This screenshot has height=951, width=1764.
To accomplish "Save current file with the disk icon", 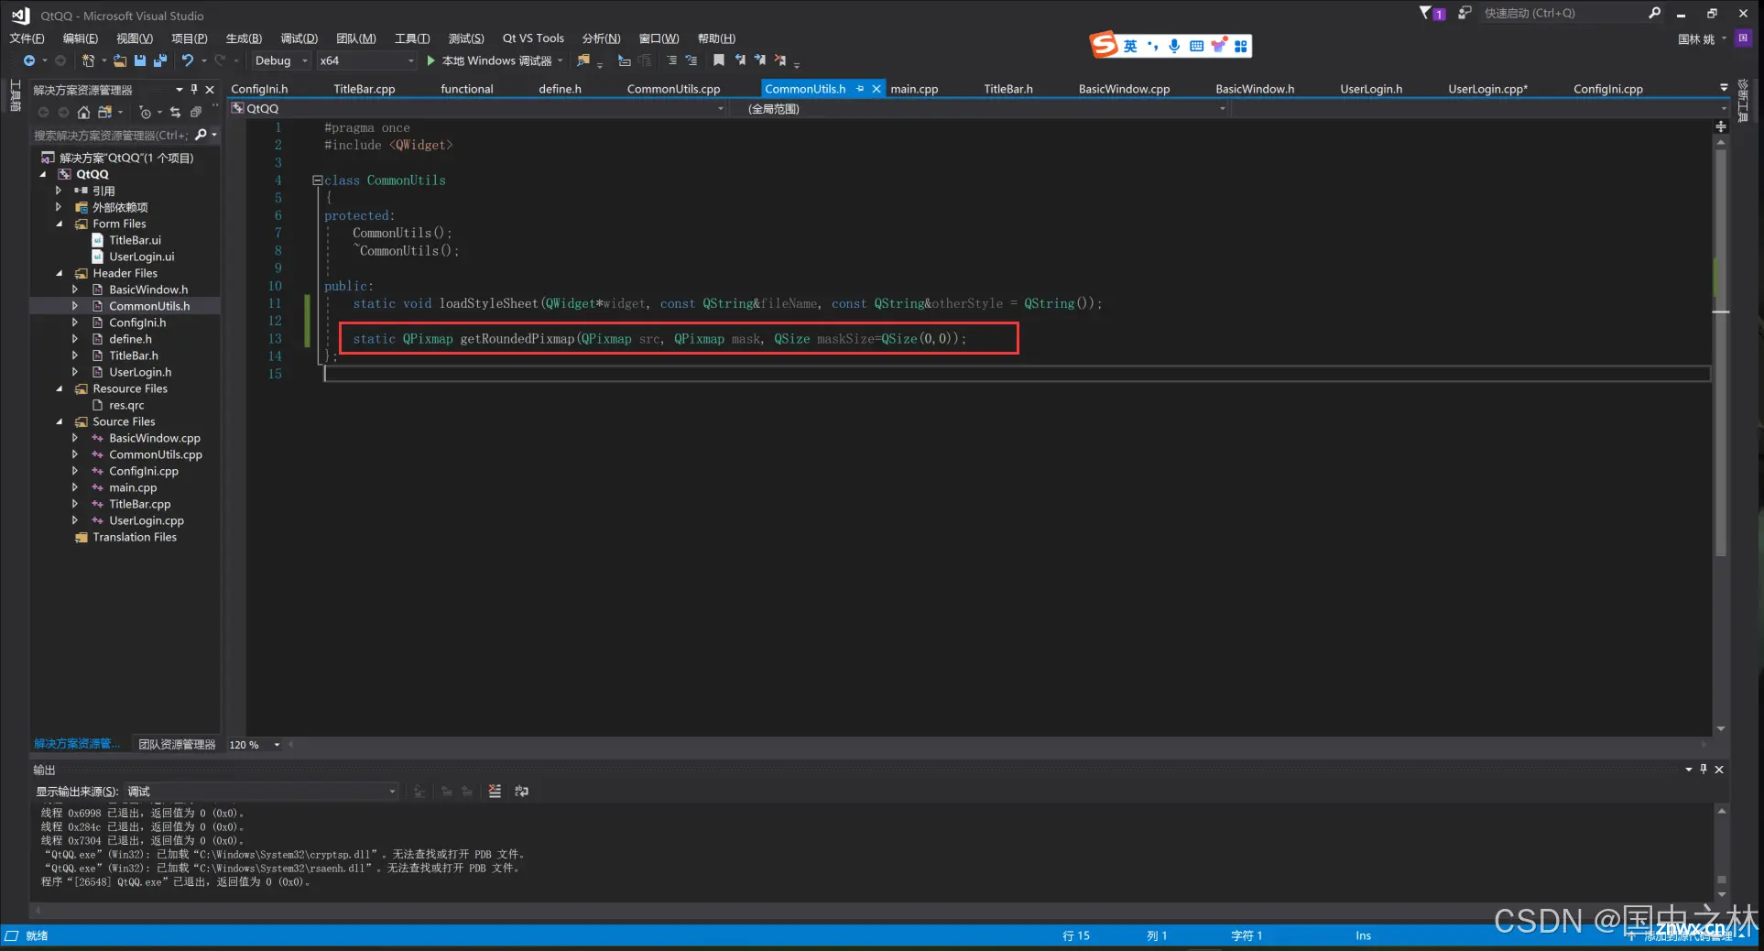I will tap(140, 60).
